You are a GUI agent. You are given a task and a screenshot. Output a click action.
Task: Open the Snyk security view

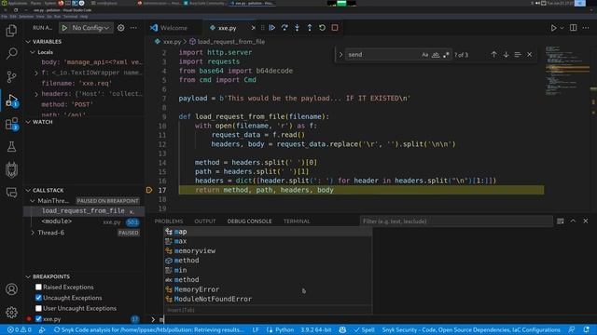[x=11, y=169]
